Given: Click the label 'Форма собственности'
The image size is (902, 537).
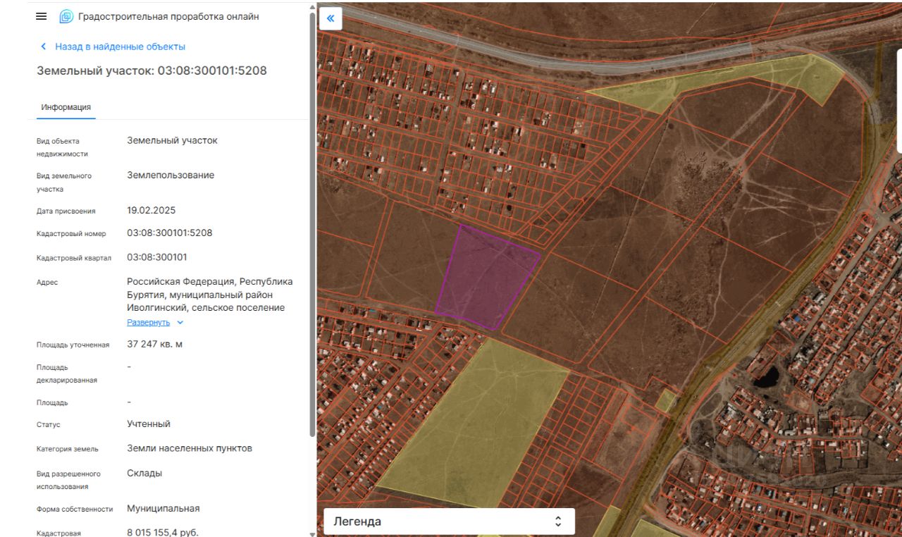Looking at the screenshot, I should 75,509.
